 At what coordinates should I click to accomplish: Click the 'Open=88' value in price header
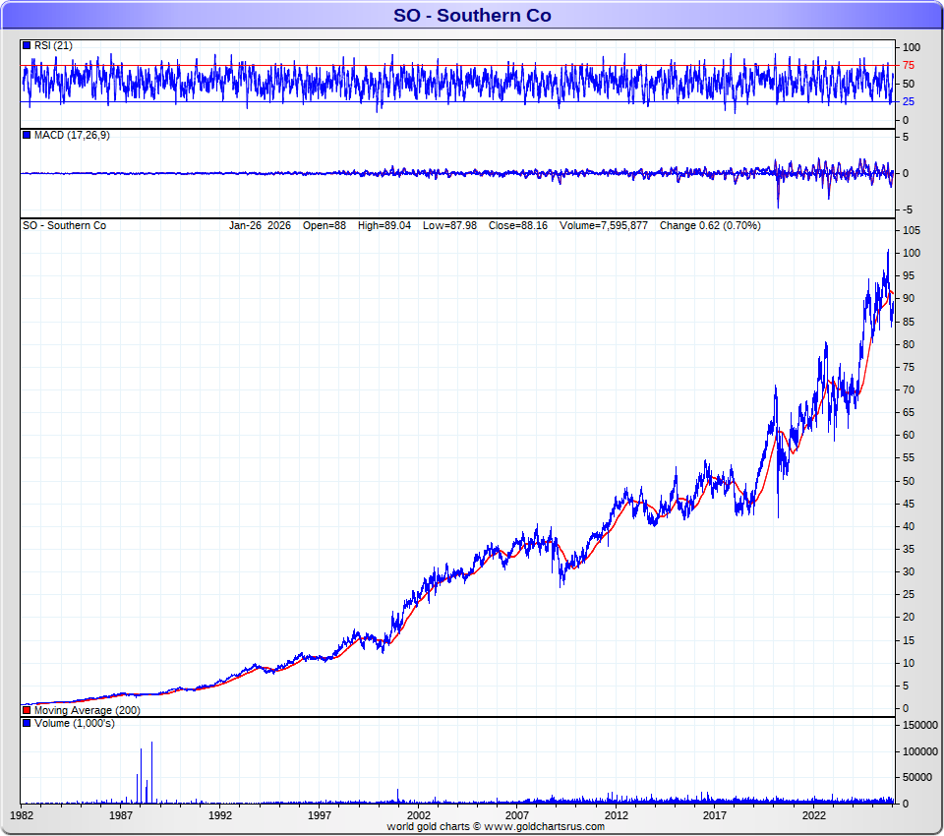324,225
